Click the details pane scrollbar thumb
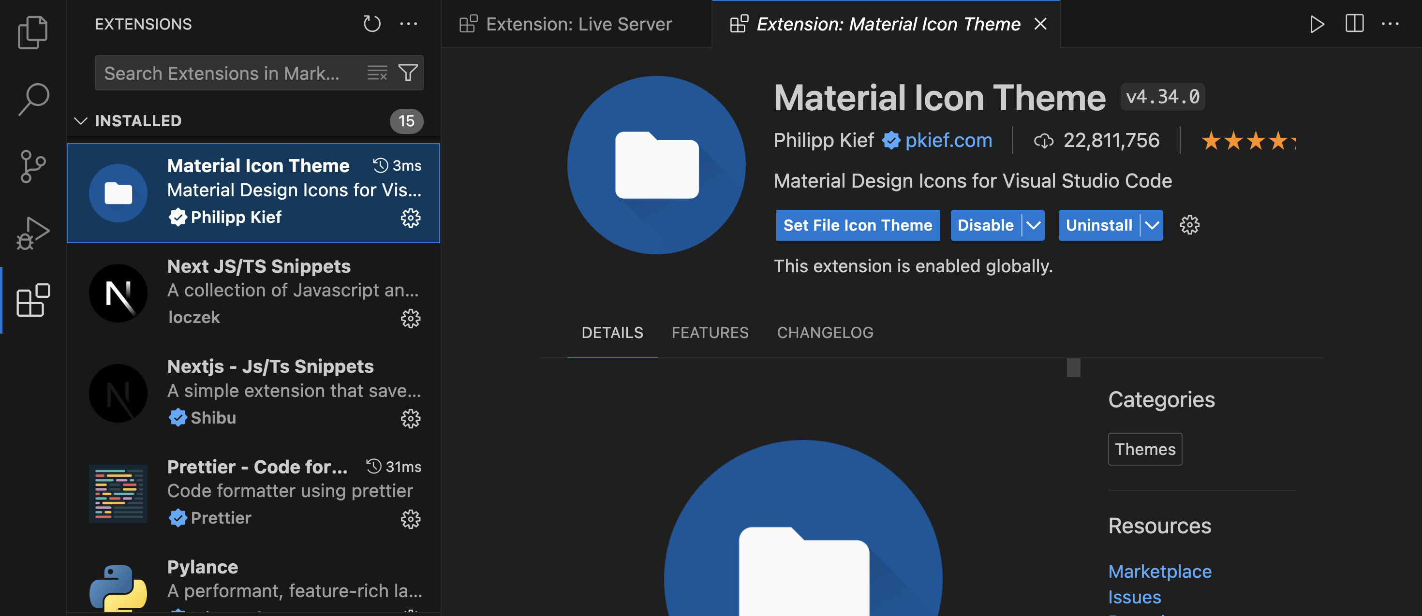The width and height of the screenshot is (1422, 616). coord(1073,367)
